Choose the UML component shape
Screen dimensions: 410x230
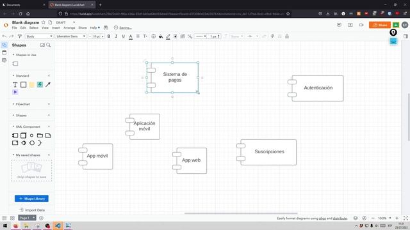tap(15, 135)
